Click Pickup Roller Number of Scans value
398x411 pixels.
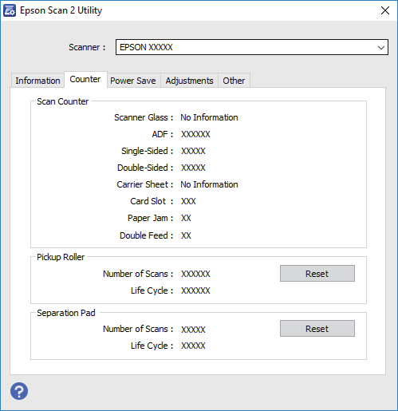coord(195,274)
